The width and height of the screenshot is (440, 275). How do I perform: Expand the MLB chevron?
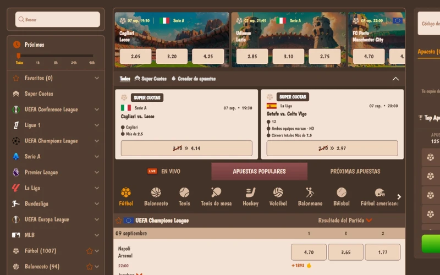pyautogui.click(x=97, y=235)
